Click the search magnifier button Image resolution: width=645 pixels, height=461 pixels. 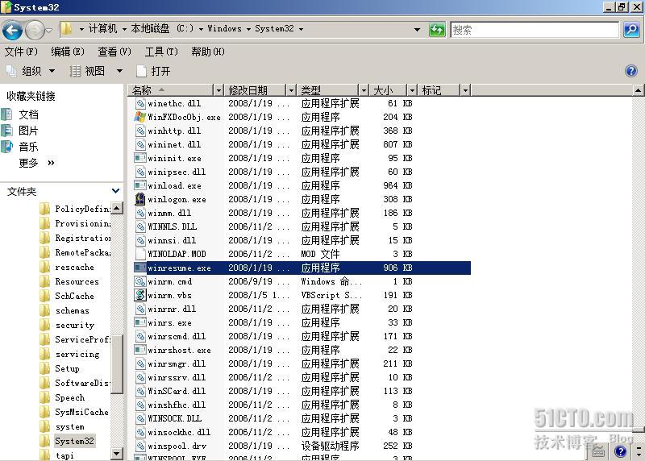point(631,30)
